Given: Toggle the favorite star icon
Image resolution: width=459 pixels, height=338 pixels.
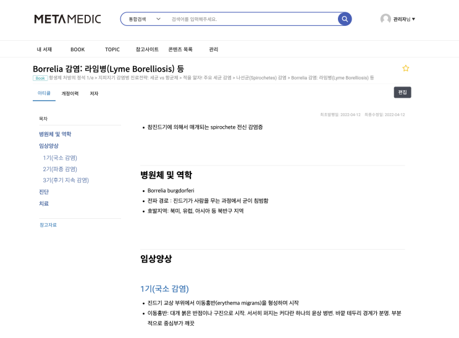Looking at the screenshot, I should [x=405, y=68].
